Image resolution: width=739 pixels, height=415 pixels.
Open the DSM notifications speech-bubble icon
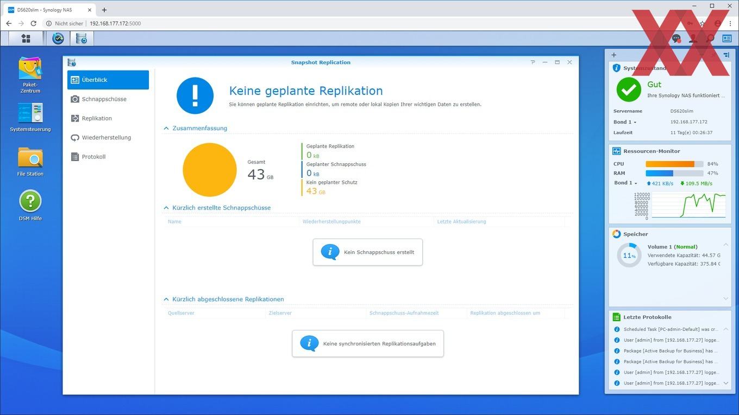pyautogui.click(x=676, y=39)
